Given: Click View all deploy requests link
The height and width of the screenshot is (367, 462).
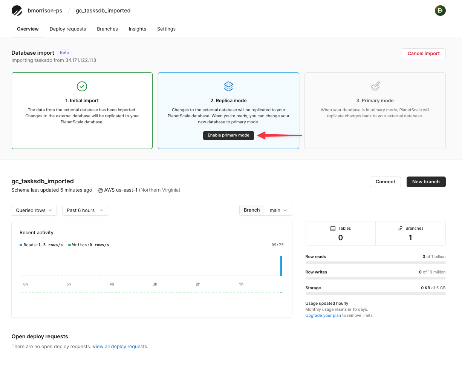Looking at the screenshot, I should point(120,347).
